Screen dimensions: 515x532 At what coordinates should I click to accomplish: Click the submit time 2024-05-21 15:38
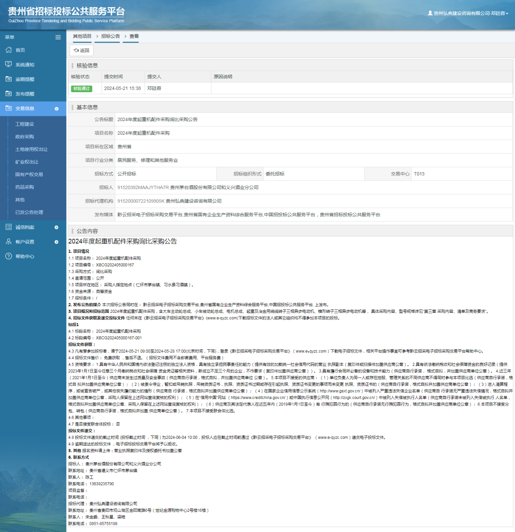[x=122, y=88]
